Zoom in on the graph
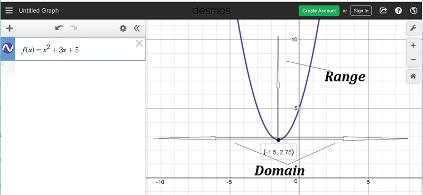The width and height of the screenshot is (423, 195). 413,45
